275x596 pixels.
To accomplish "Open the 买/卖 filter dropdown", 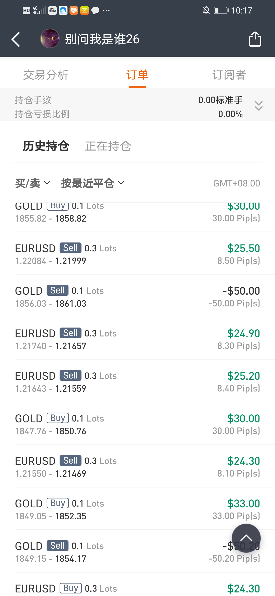I will coord(32,183).
